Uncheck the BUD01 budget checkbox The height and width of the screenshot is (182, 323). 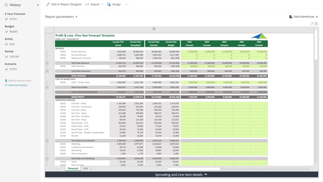7,32
